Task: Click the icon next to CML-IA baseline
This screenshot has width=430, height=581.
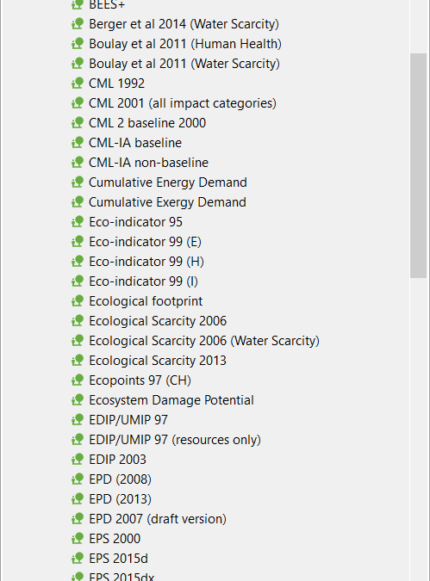Action: click(x=78, y=142)
